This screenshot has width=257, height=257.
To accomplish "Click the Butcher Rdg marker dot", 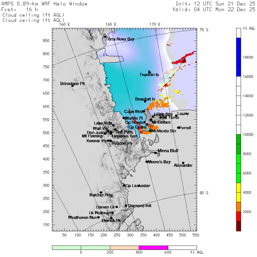I will tap(101, 192).
